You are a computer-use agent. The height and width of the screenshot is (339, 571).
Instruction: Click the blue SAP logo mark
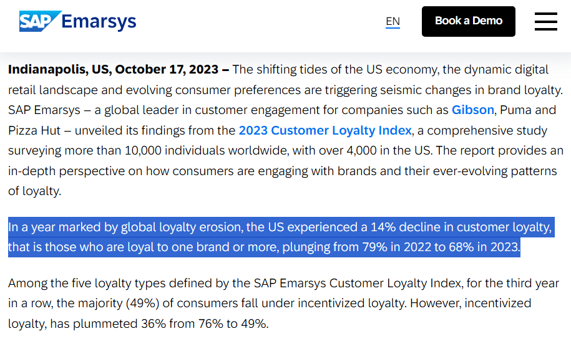[x=40, y=21]
